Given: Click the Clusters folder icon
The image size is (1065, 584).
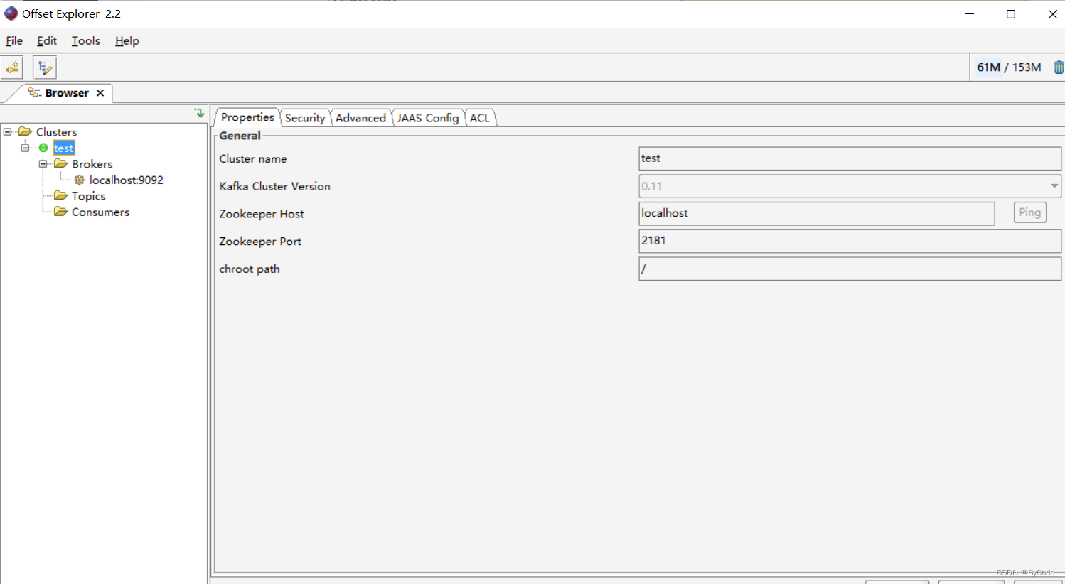Looking at the screenshot, I should coord(26,131).
